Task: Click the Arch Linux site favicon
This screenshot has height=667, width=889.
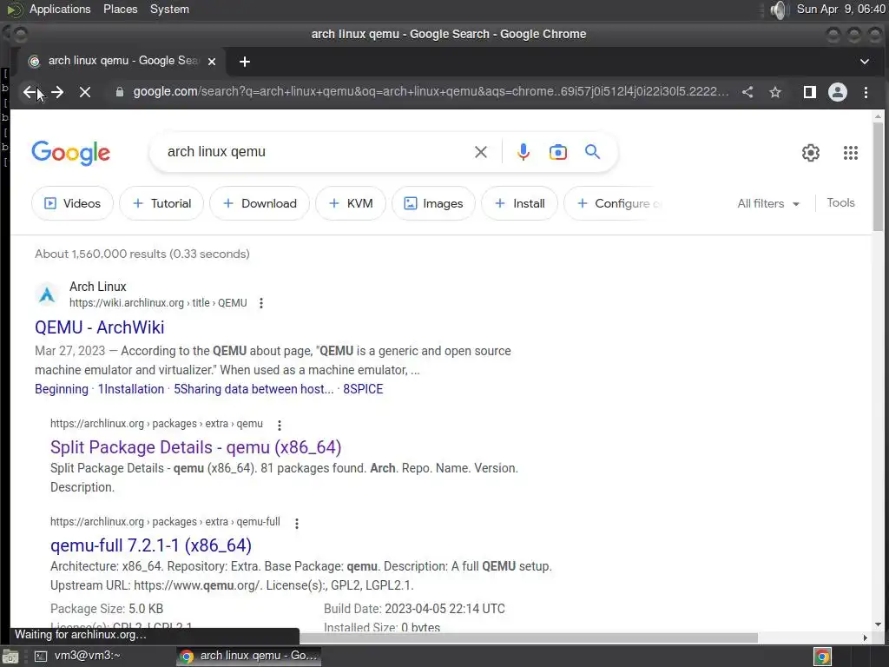Action: 47,294
